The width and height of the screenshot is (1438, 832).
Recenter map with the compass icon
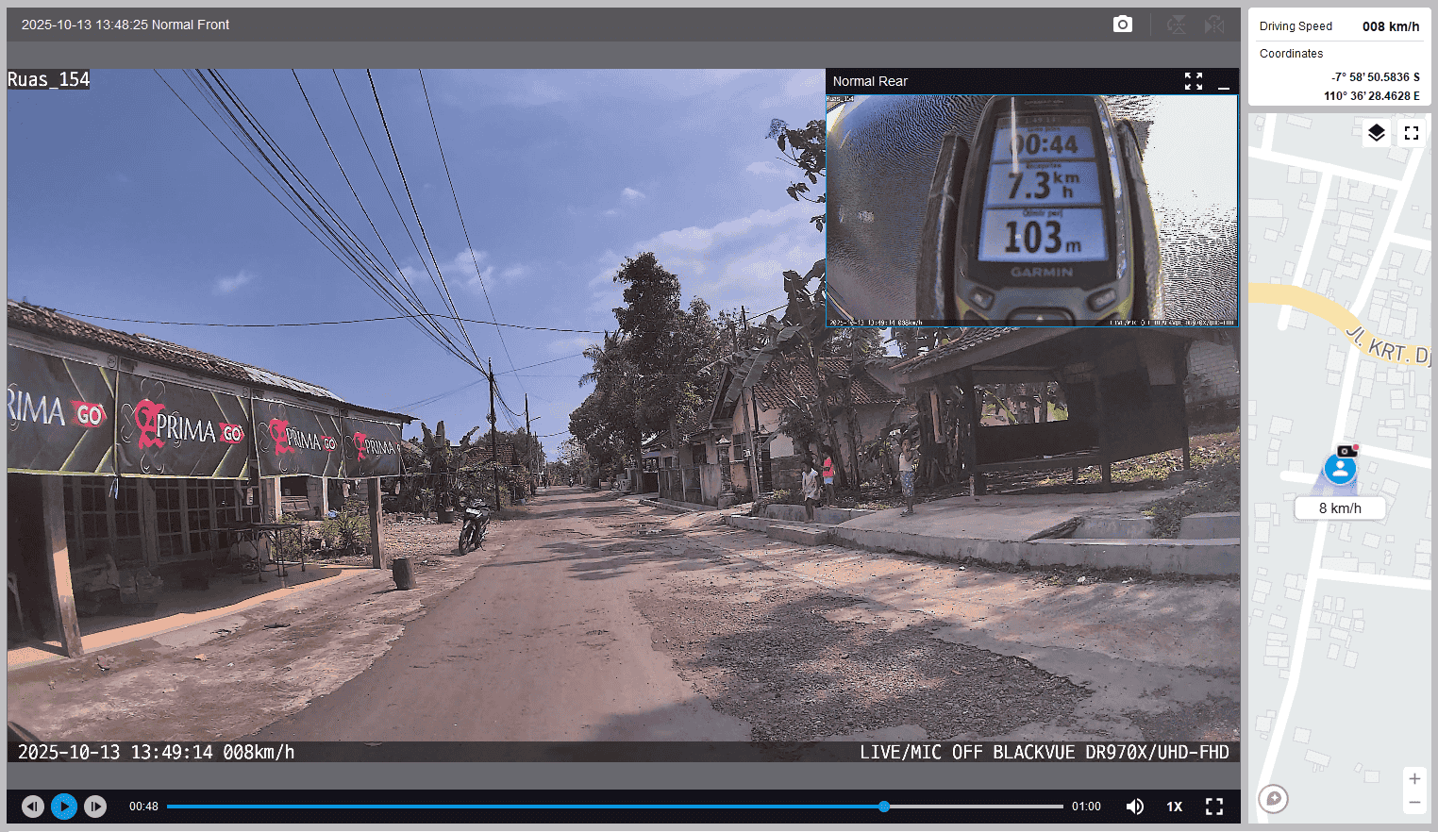pos(1273,799)
